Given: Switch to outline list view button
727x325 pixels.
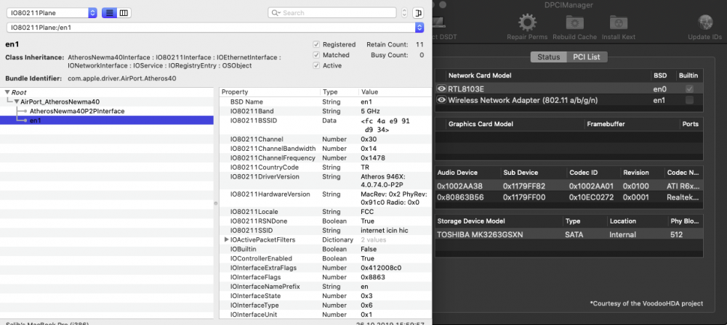Looking at the screenshot, I should pos(109,13).
